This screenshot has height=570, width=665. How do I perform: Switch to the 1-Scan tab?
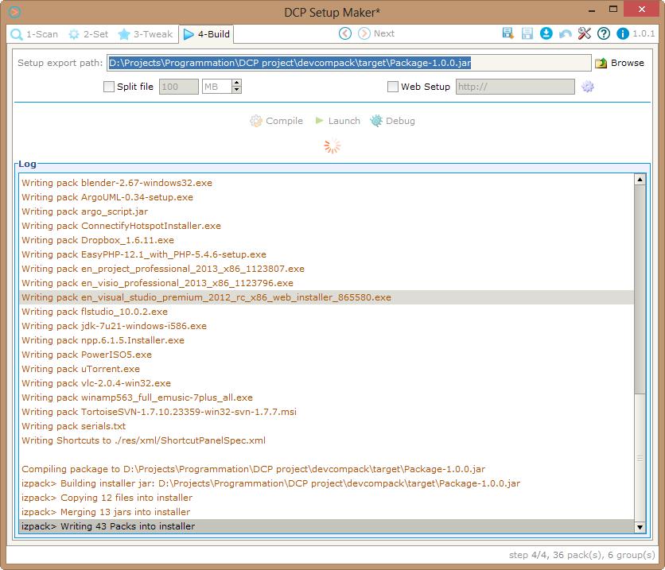35,34
